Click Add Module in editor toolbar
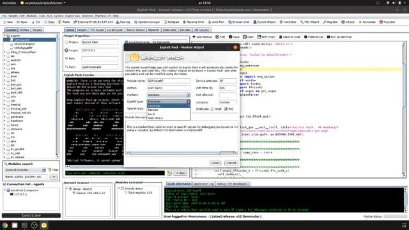 (202, 37)
